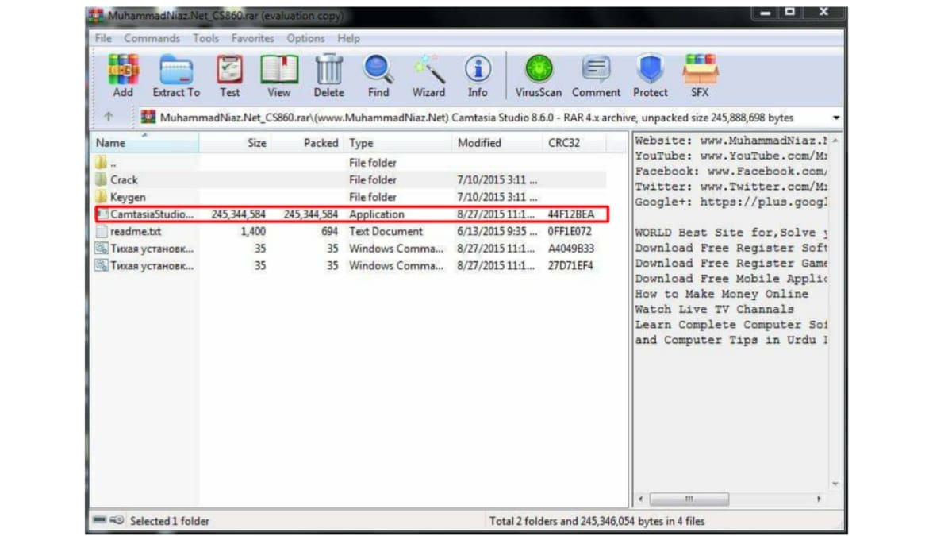Image resolution: width=952 pixels, height=536 pixels.
Task: Sort by the Size column header
Action: pos(236,143)
